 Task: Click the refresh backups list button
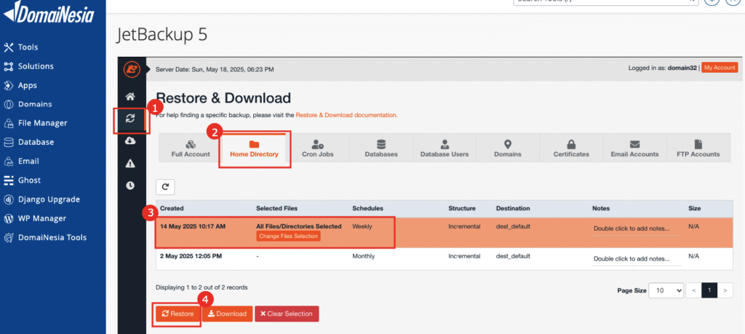click(165, 187)
